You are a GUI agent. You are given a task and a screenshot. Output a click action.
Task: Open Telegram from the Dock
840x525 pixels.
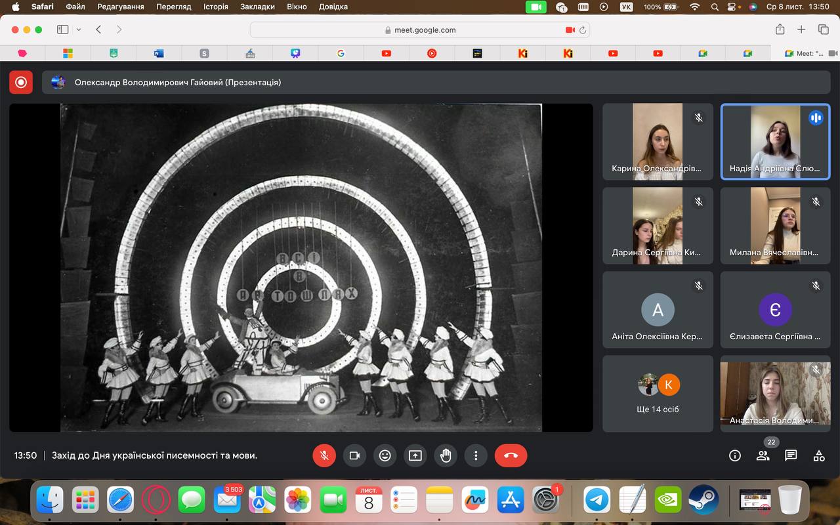click(597, 500)
